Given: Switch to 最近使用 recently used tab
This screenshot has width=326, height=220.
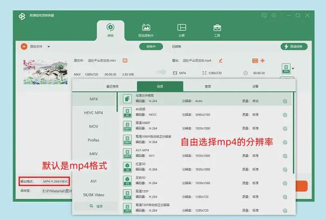Looking at the screenshot, I should pyautogui.click(x=112, y=86).
